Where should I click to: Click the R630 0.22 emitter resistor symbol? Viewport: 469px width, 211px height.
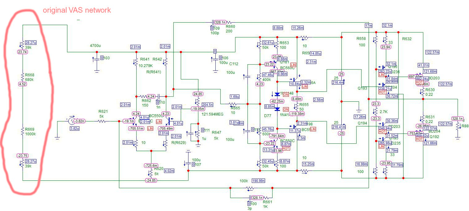click(x=423, y=92)
